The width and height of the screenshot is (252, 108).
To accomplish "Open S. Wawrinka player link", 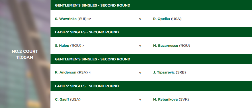I will 66,19.
